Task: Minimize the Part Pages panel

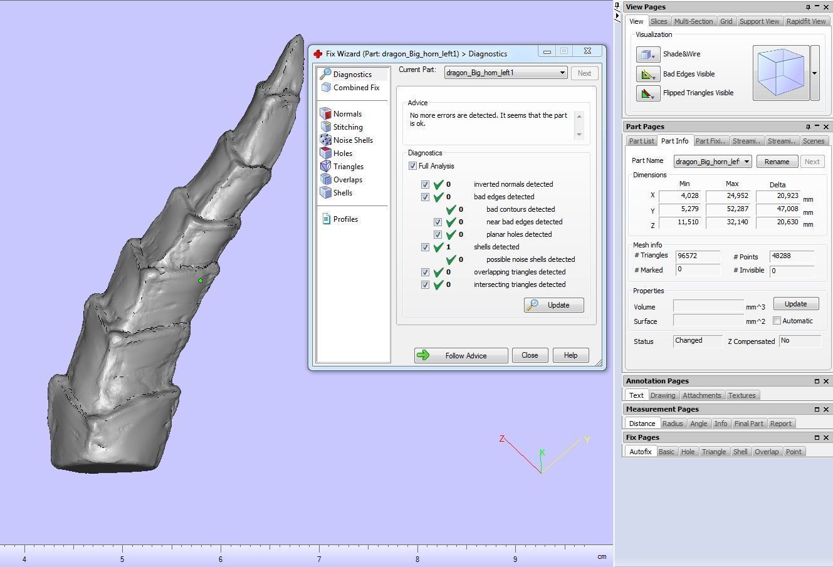Action: coord(817,127)
